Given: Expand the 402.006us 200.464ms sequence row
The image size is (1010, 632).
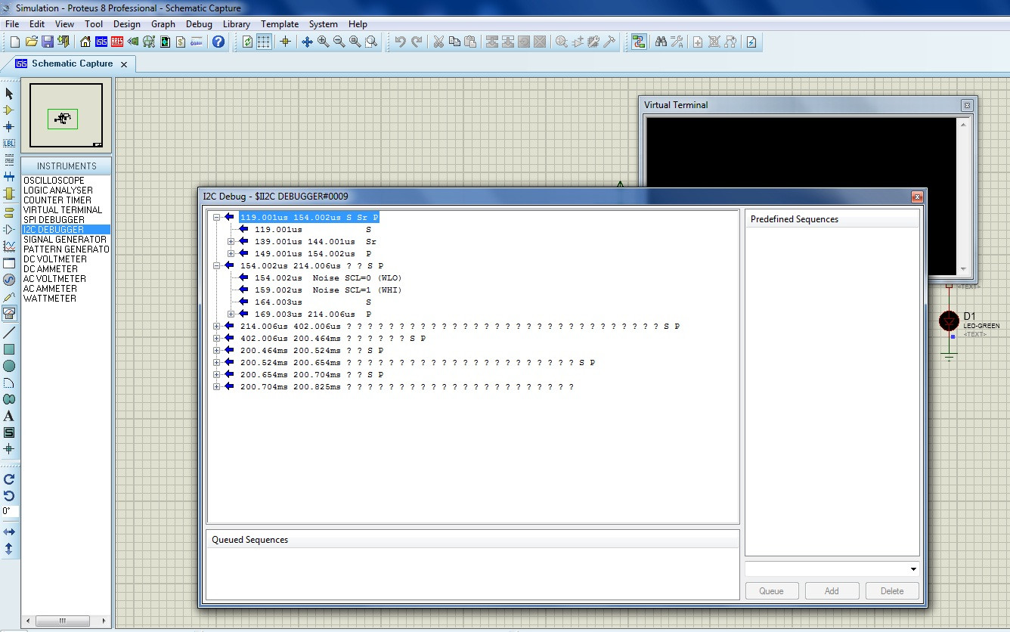Looking at the screenshot, I should tap(216, 338).
